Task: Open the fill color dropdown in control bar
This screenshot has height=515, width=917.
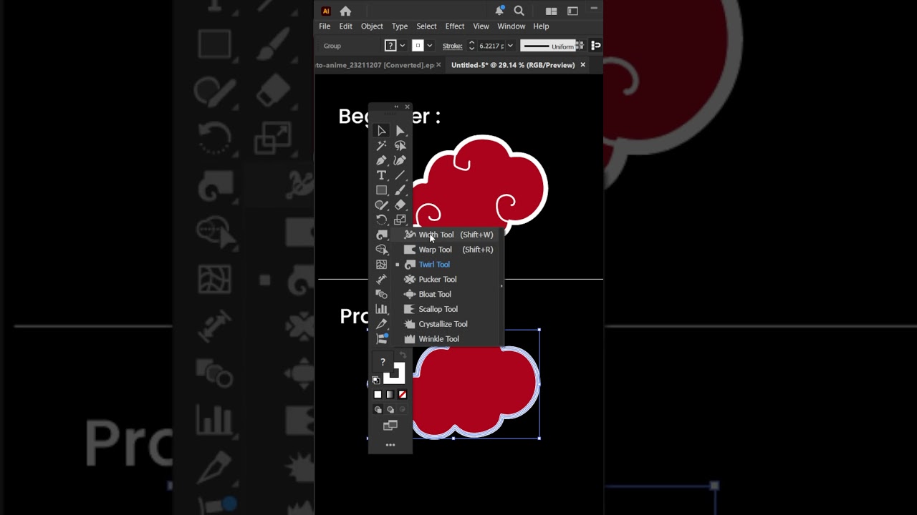Action: click(402, 46)
